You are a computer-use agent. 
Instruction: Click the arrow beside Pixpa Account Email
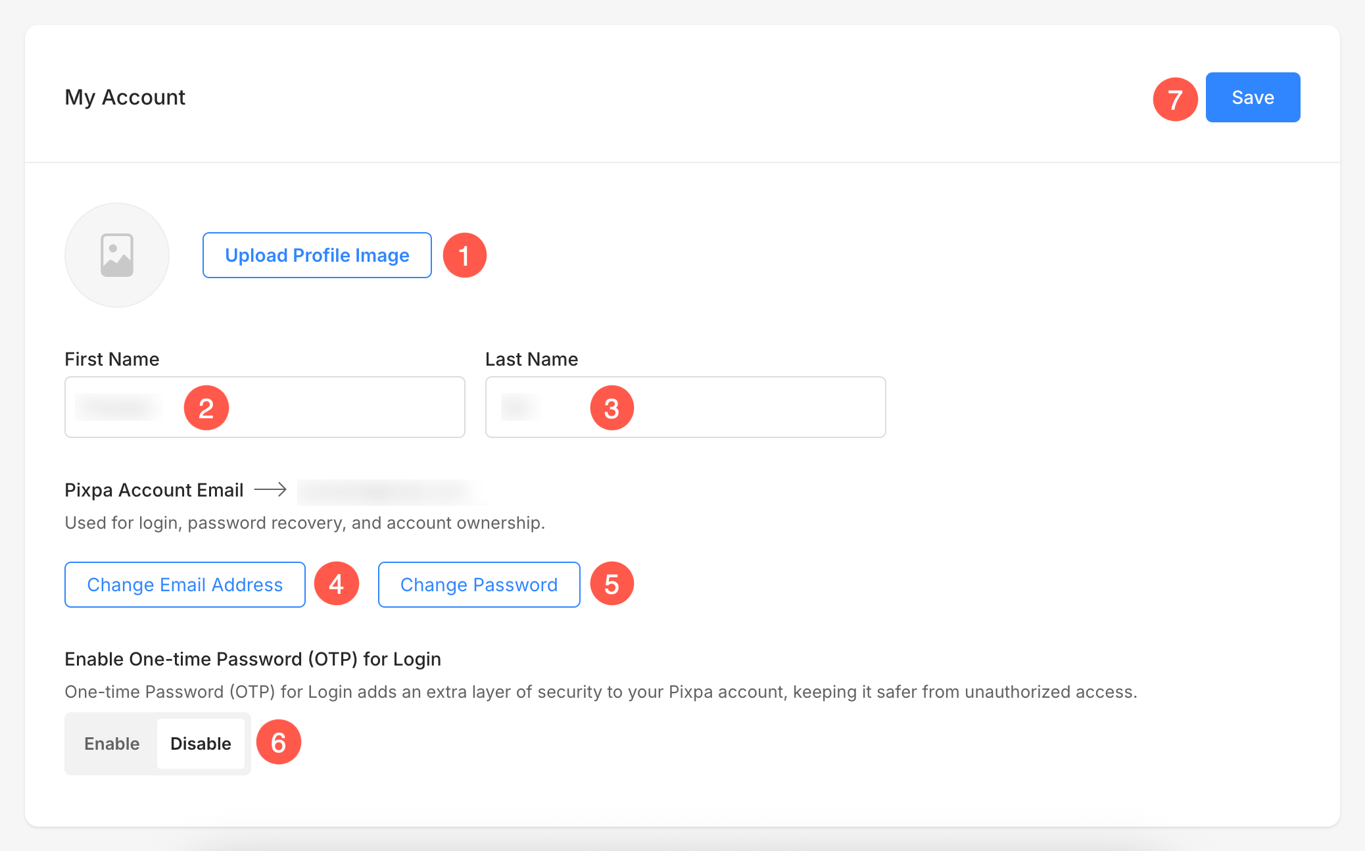(x=270, y=489)
